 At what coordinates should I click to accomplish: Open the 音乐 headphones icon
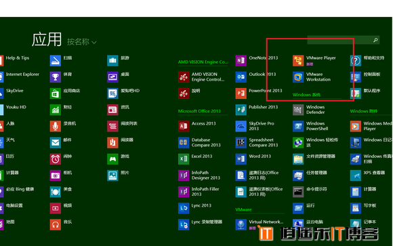pyautogui.click(x=56, y=224)
